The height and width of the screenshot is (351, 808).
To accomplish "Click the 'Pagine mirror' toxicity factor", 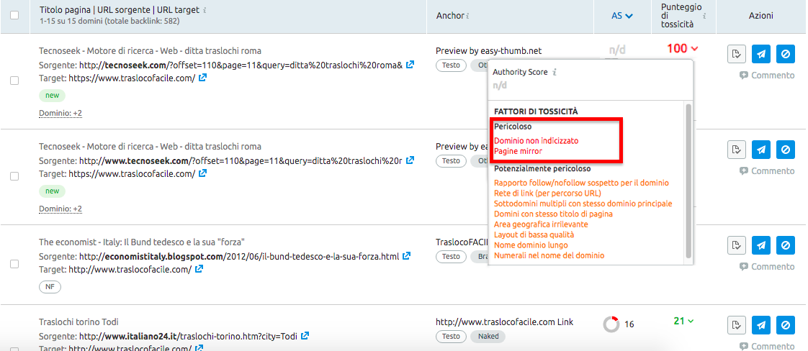I will [518, 151].
